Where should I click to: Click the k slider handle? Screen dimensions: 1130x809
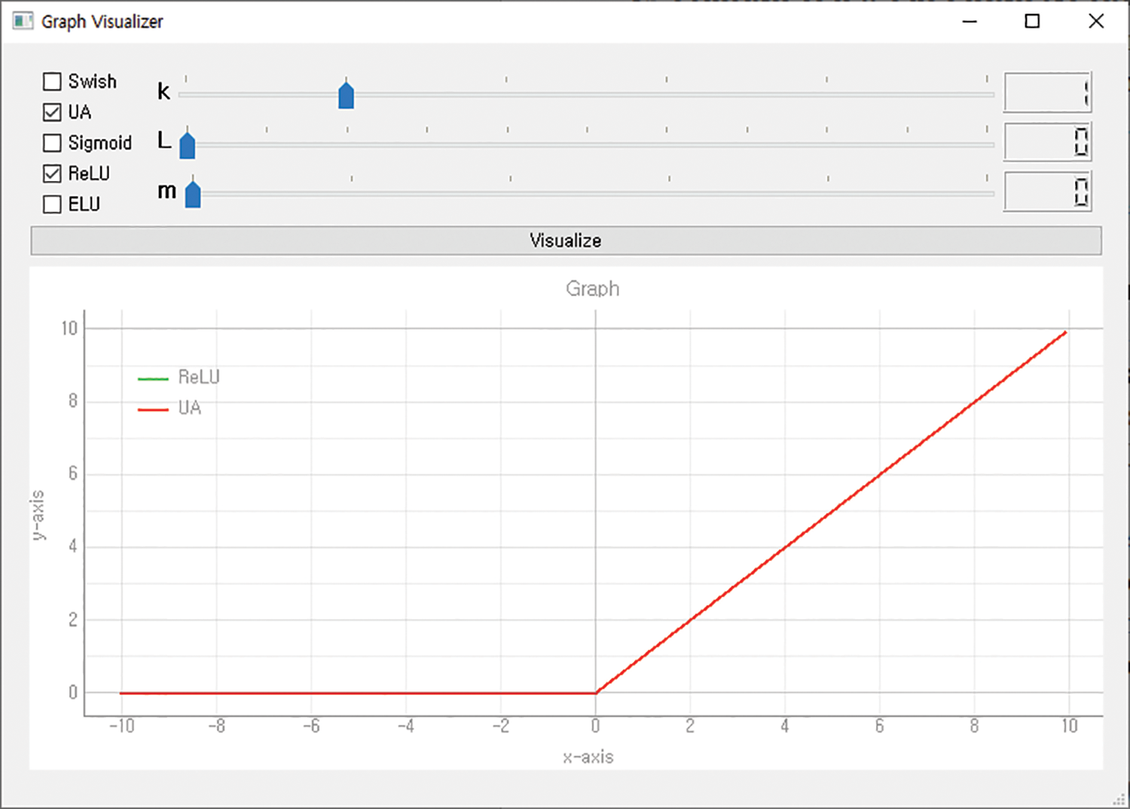click(346, 96)
